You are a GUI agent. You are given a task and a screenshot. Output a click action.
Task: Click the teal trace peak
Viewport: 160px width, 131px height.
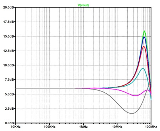tap(143, 69)
